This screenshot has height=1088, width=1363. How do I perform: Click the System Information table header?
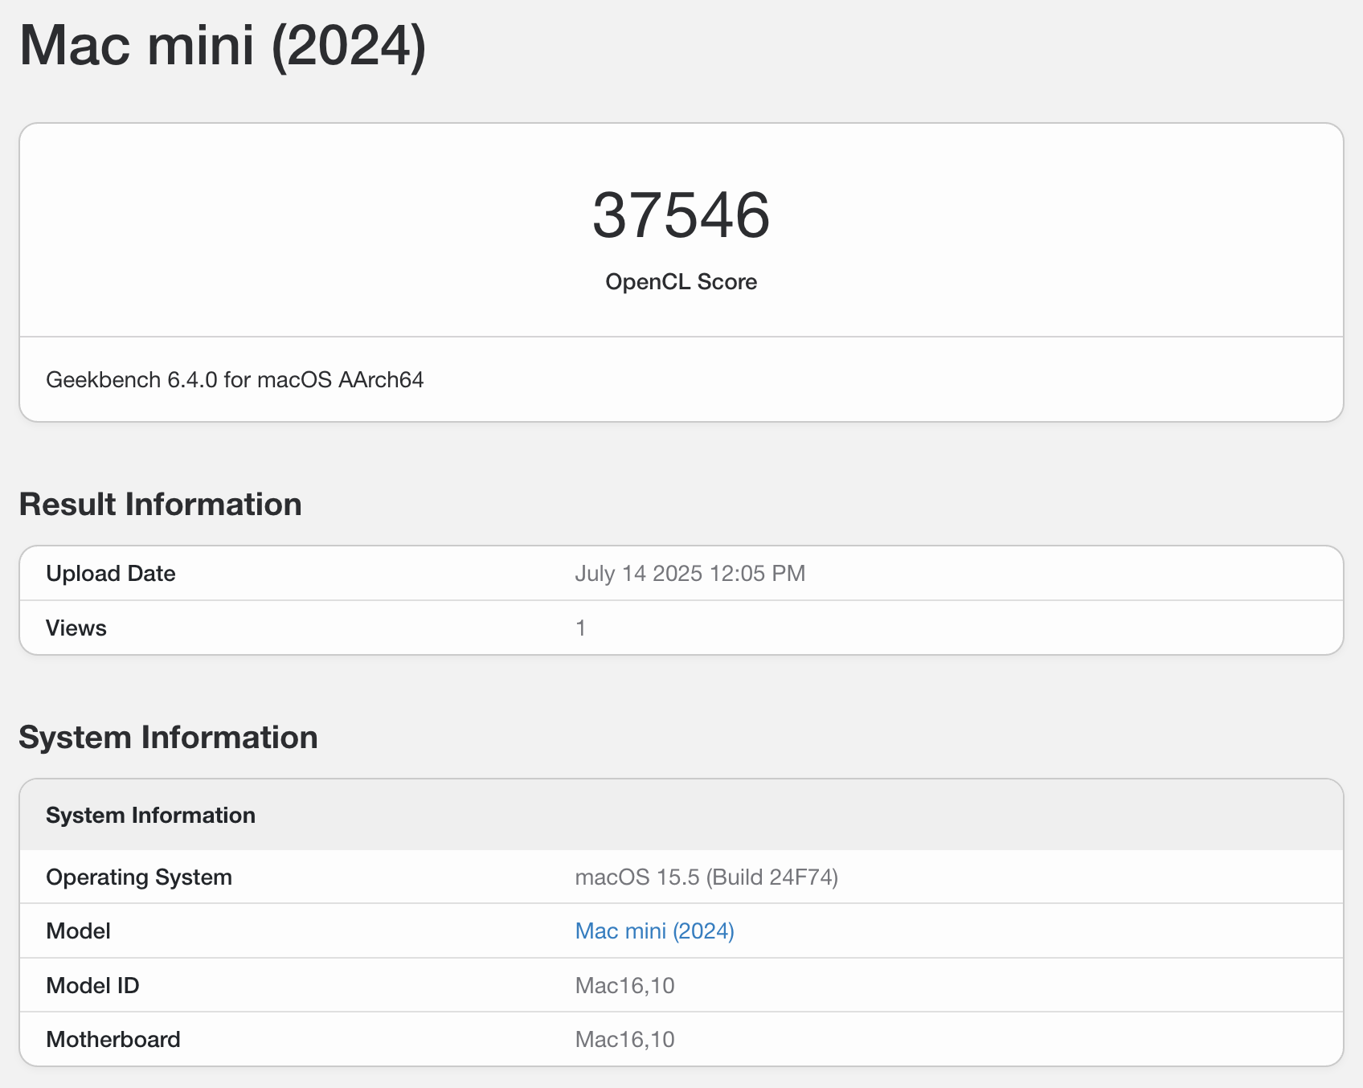(x=681, y=815)
